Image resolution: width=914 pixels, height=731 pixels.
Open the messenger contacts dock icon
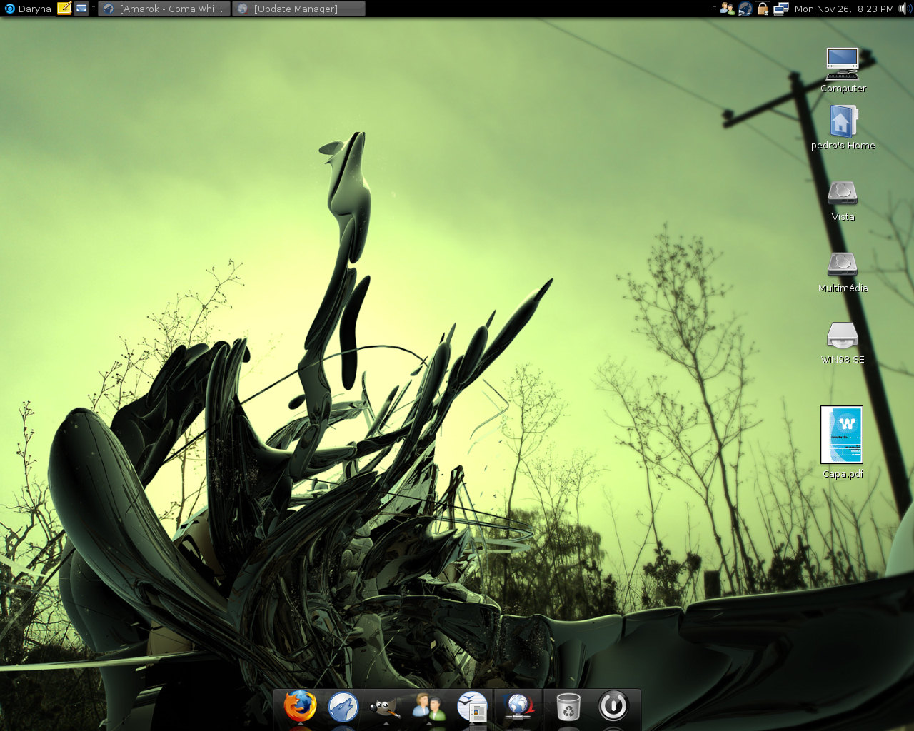coord(428,707)
